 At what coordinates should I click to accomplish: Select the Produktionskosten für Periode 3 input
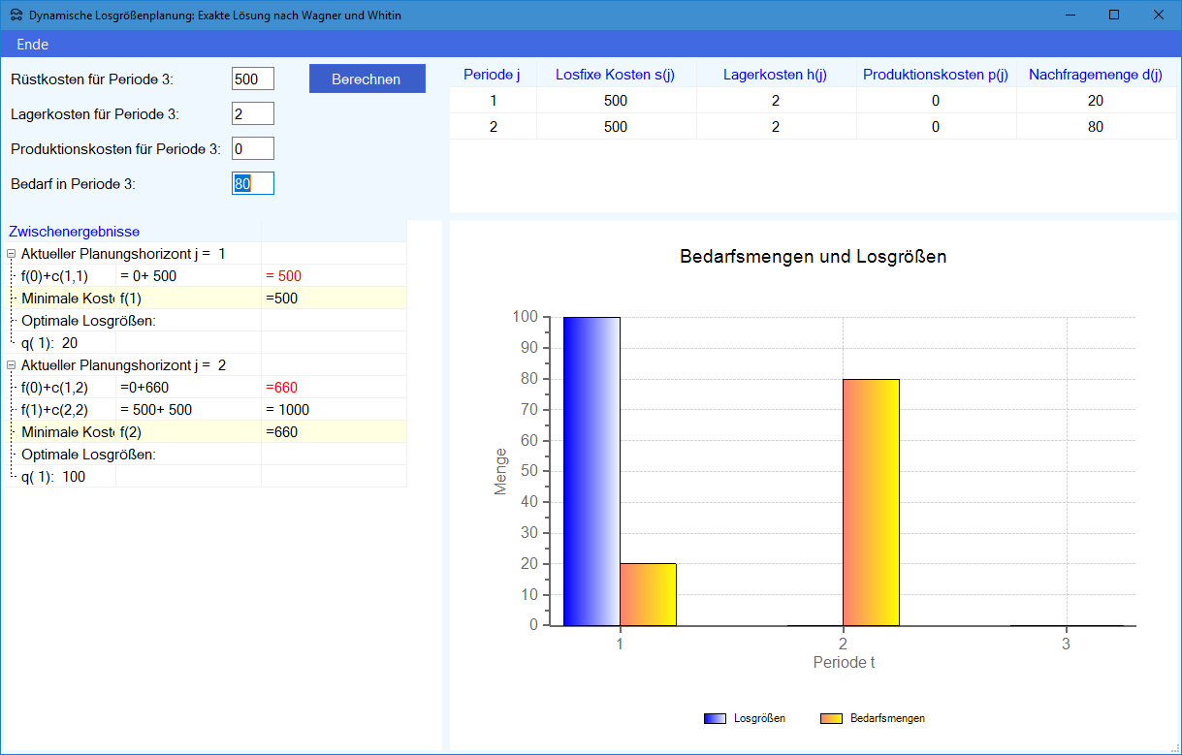point(252,148)
